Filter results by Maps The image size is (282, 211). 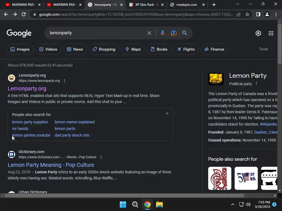[x=133, y=49]
